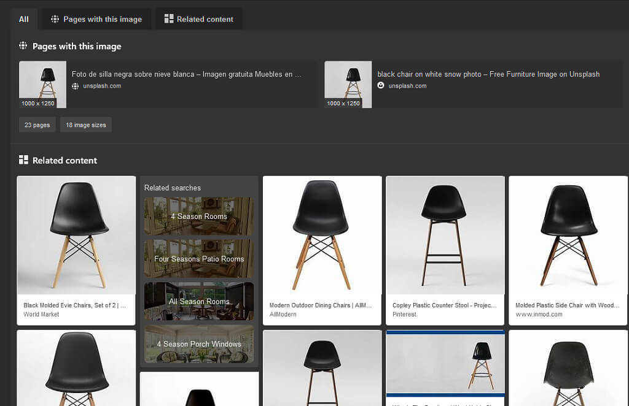Click the 18 image sizes button

click(86, 125)
